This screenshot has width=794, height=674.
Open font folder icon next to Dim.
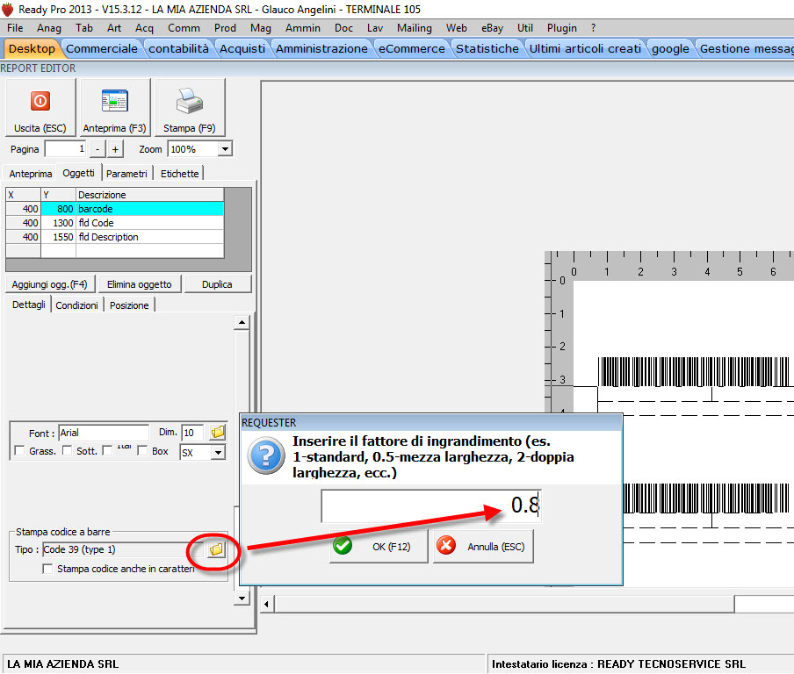pos(218,432)
